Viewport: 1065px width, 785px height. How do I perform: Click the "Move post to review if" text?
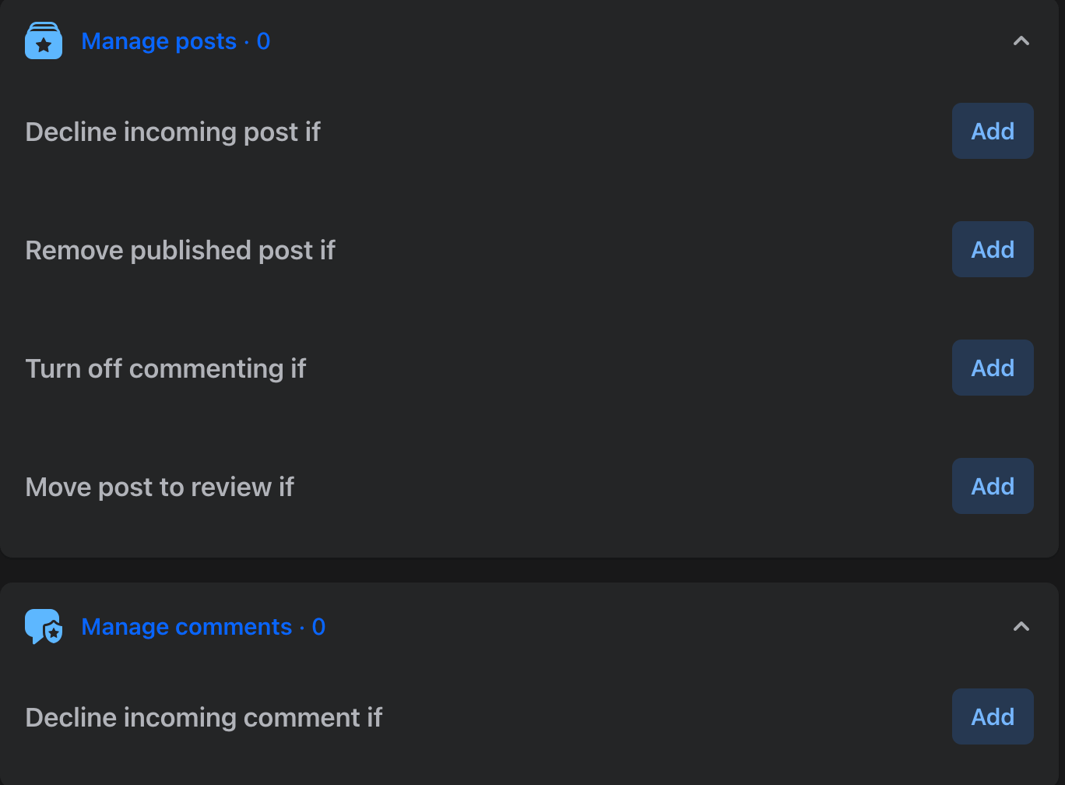[160, 487]
